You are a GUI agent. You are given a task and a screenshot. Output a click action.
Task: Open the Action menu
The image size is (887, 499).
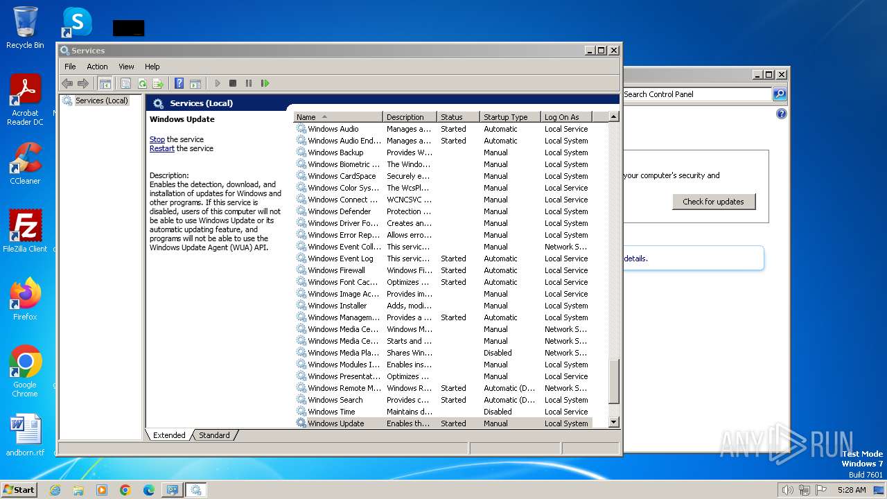pos(97,67)
